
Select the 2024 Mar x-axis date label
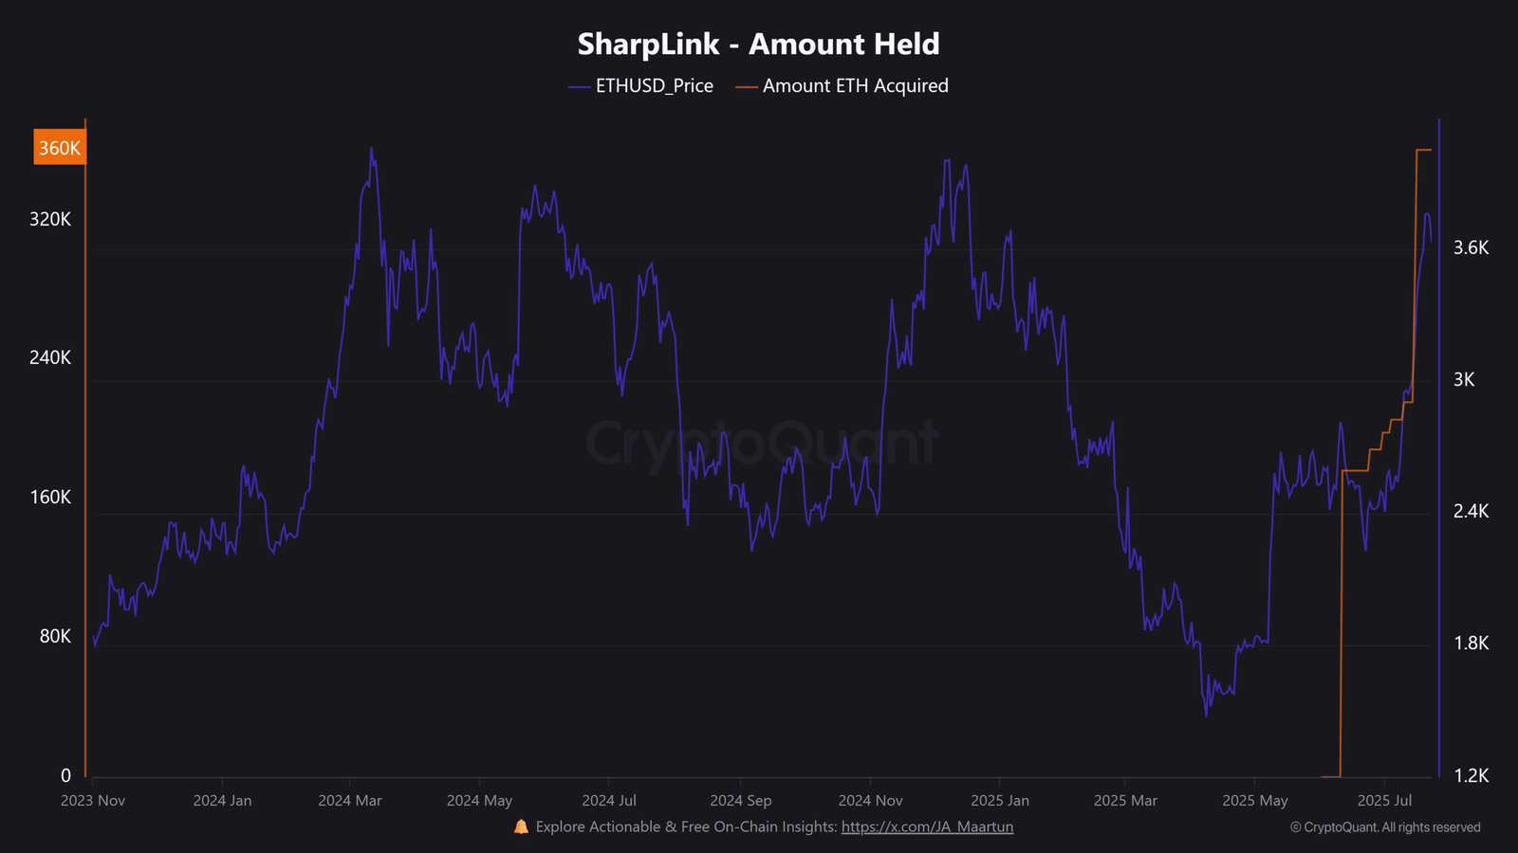[350, 801]
